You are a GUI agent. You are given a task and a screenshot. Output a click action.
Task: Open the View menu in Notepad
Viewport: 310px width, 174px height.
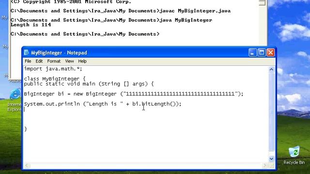coord(69,61)
